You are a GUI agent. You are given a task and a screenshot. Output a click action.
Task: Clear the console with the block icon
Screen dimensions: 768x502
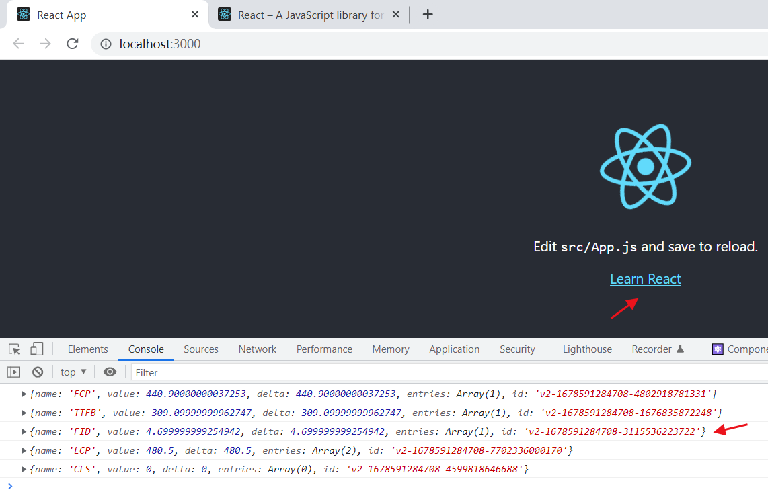click(38, 371)
